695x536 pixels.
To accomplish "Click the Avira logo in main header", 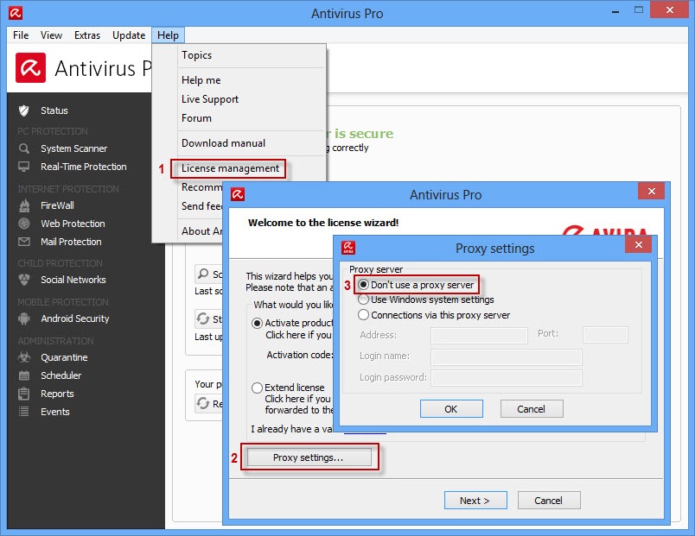I will (30, 67).
